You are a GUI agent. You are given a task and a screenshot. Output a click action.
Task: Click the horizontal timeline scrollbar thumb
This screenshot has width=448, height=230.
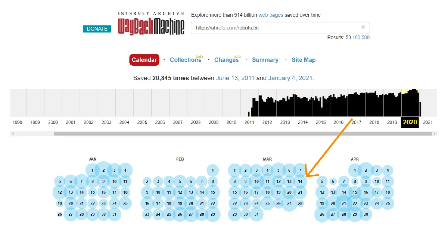pyautogui.click(x=243, y=133)
